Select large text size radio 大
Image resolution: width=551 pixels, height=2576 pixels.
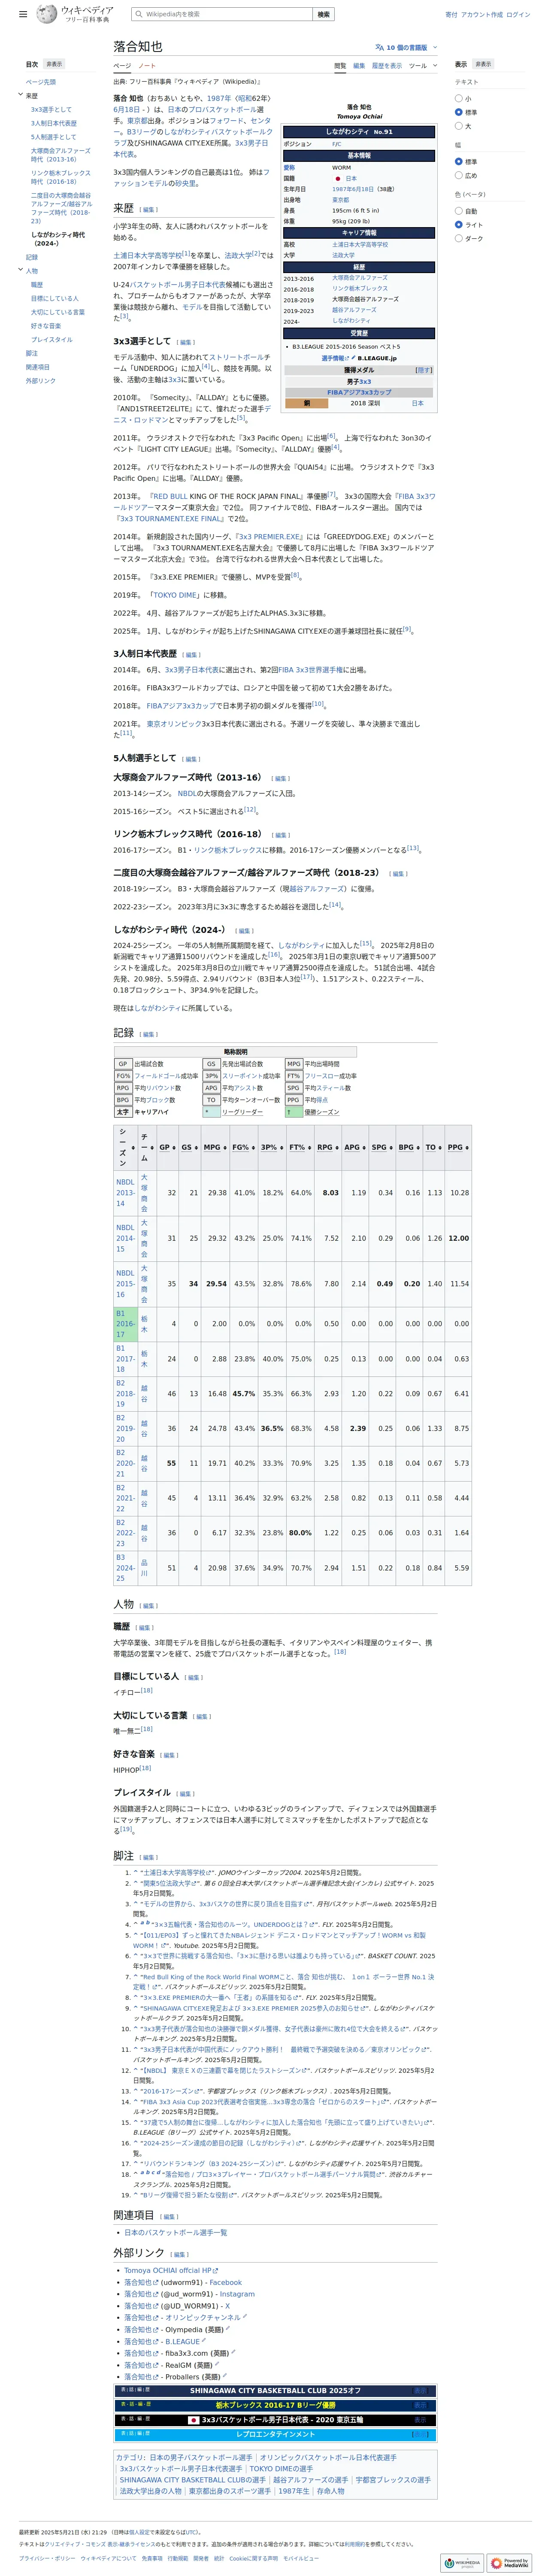coord(459,126)
